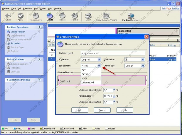Click the right handle of the partition size bar
Image resolution: width=182 pixels, height=135 pixels.
146,80
